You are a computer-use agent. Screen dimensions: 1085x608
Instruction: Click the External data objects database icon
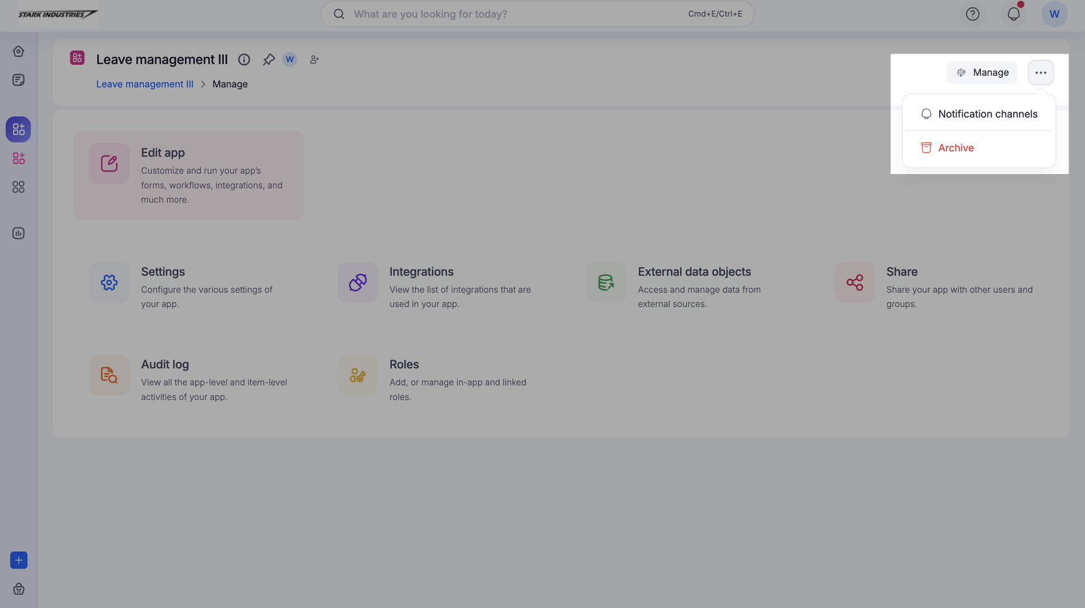(606, 283)
